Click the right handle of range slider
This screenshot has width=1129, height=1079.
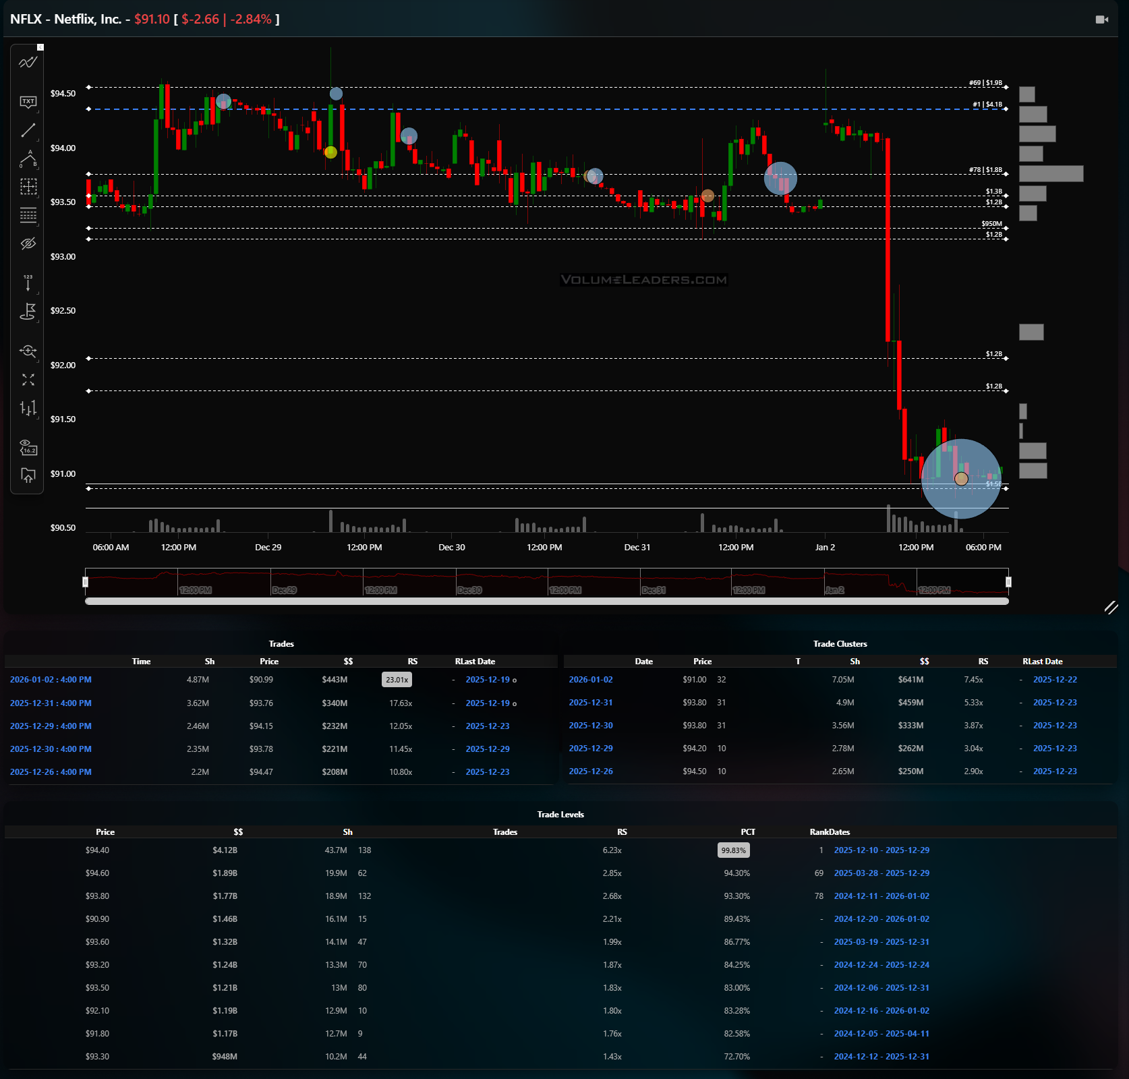(1008, 581)
